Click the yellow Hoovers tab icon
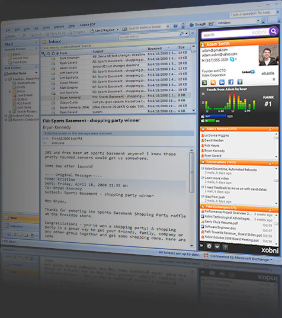This screenshot has height=318, width=282. pyautogui.click(x=240, y=82)
